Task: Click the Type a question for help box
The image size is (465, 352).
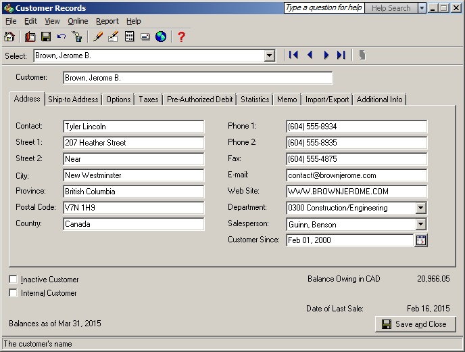Action: pyautogui.click(x=324, y=7)
